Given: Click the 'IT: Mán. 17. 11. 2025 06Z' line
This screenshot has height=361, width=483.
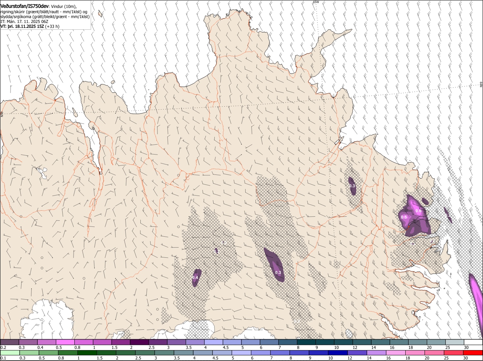Looking at the screenshot, I should point(24,21).
